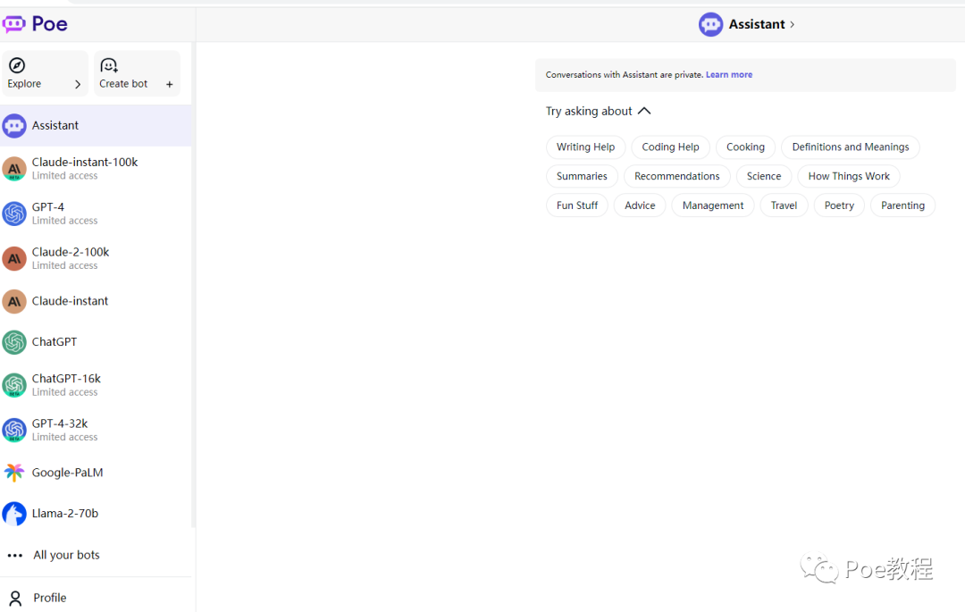Click the Llama-2-70b llama icon
Screen dimensions: 965x612
pos(14,514)
